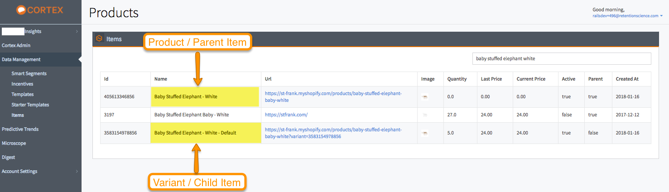Open image thumbnail for White - Default variant
This screenshot has width=669, height=192.
[424, 133]
